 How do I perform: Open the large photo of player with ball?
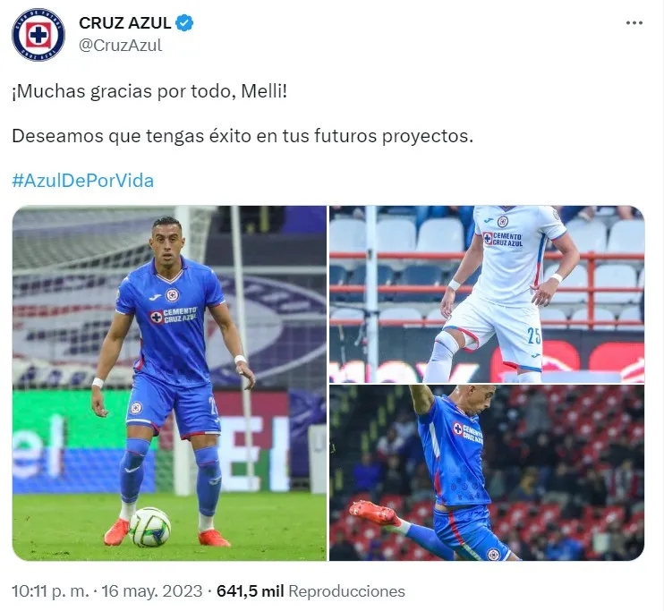(x=169, y=383)
